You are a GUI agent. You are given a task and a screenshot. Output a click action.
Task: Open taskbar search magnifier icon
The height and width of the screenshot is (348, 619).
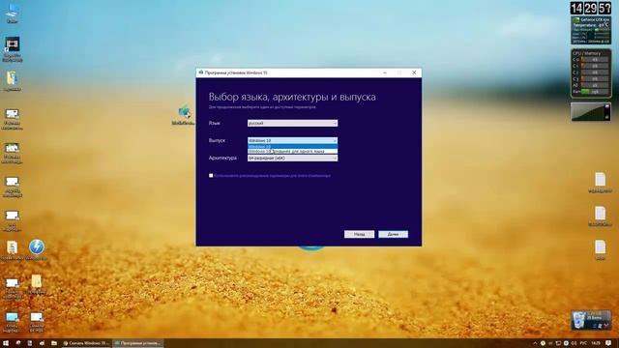pyautogui.click(x=18, y=343)
